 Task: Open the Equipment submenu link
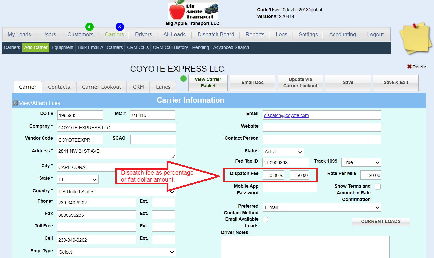[x=63, y=47]
